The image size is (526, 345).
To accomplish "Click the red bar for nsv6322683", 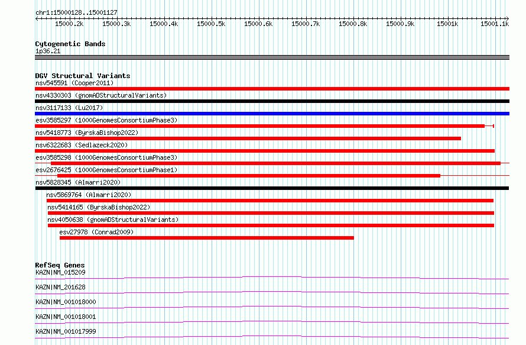I will tap(265, 151).
